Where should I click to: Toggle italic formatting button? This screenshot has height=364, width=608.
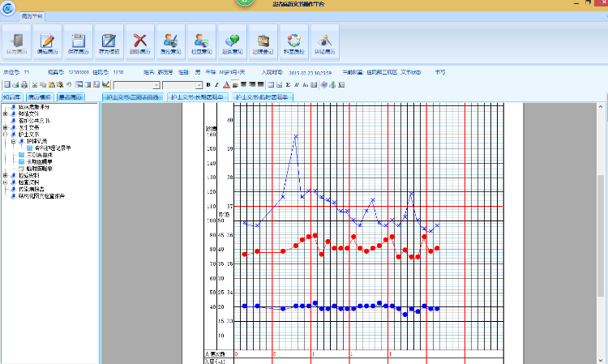pyautogui.click(x=216, y=84)
